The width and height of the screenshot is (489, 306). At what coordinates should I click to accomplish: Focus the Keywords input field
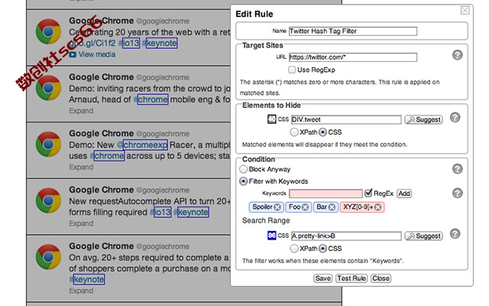point(325,194)
